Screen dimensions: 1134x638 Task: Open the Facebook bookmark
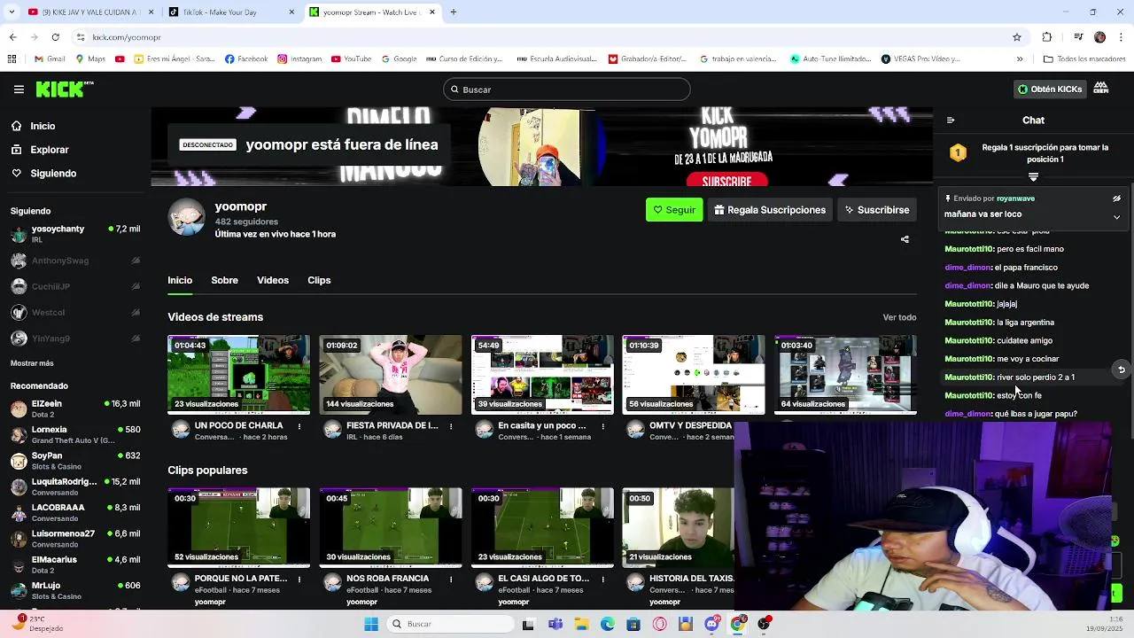pos(246,59)
